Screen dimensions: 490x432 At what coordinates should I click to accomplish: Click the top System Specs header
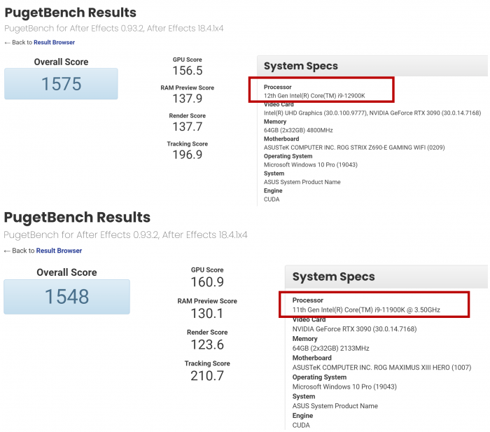(301, 67)
